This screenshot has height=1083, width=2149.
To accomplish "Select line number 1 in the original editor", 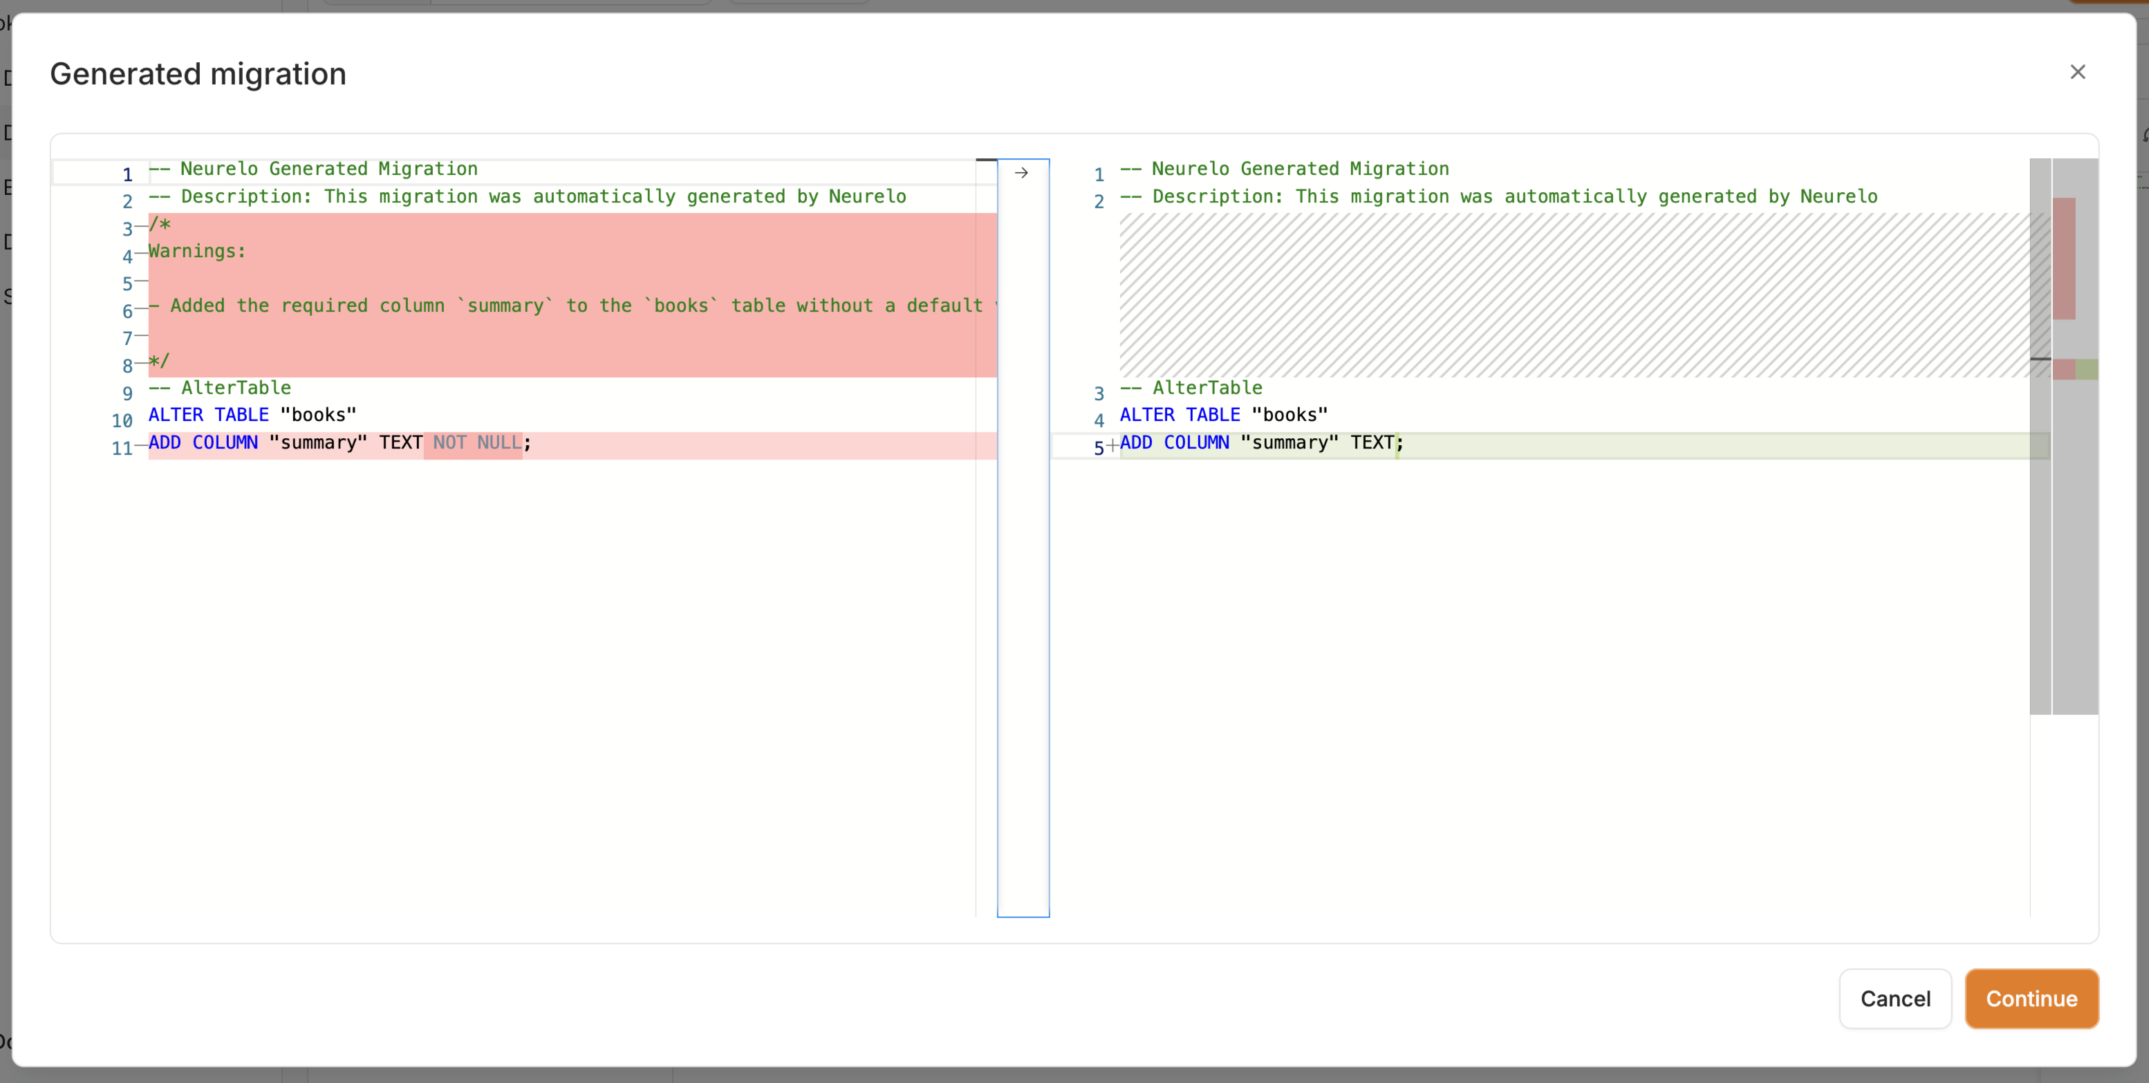I will 127,174.
